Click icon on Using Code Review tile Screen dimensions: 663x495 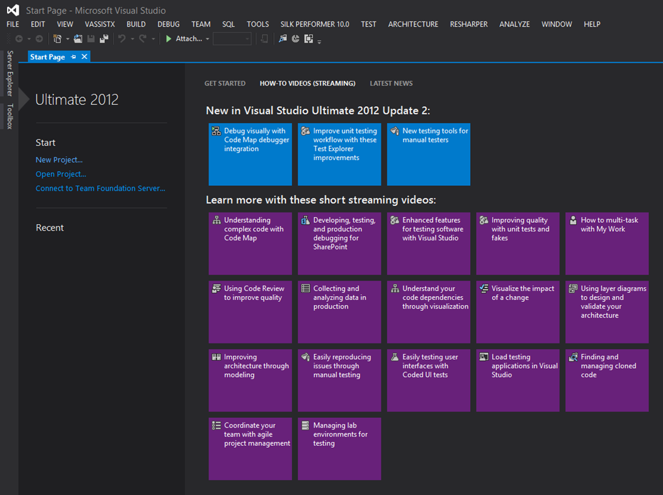(x=216, y=289)
